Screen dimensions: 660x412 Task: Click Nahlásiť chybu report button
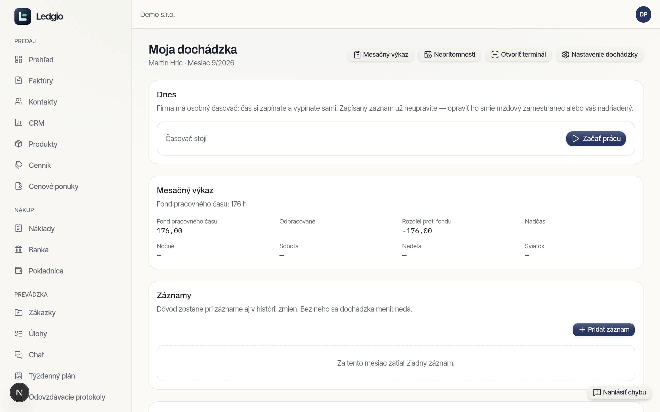[619, 392]
